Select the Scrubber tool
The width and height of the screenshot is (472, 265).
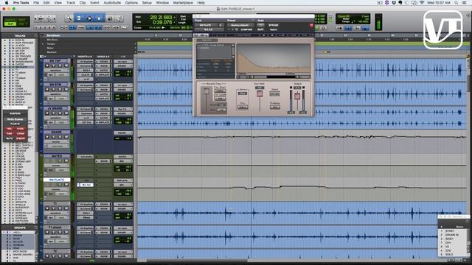point(110,18)
